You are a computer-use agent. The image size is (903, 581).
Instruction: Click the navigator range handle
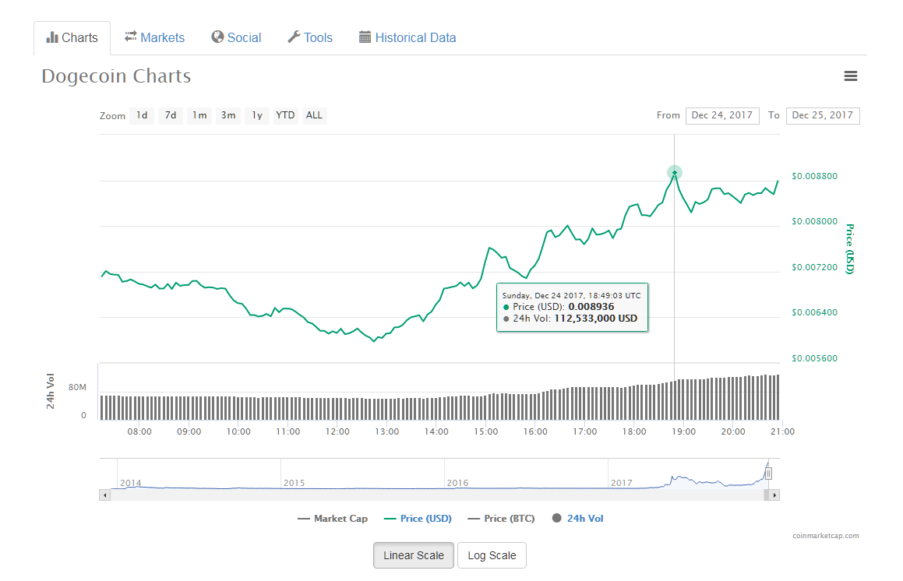click(x=768, y=473)
